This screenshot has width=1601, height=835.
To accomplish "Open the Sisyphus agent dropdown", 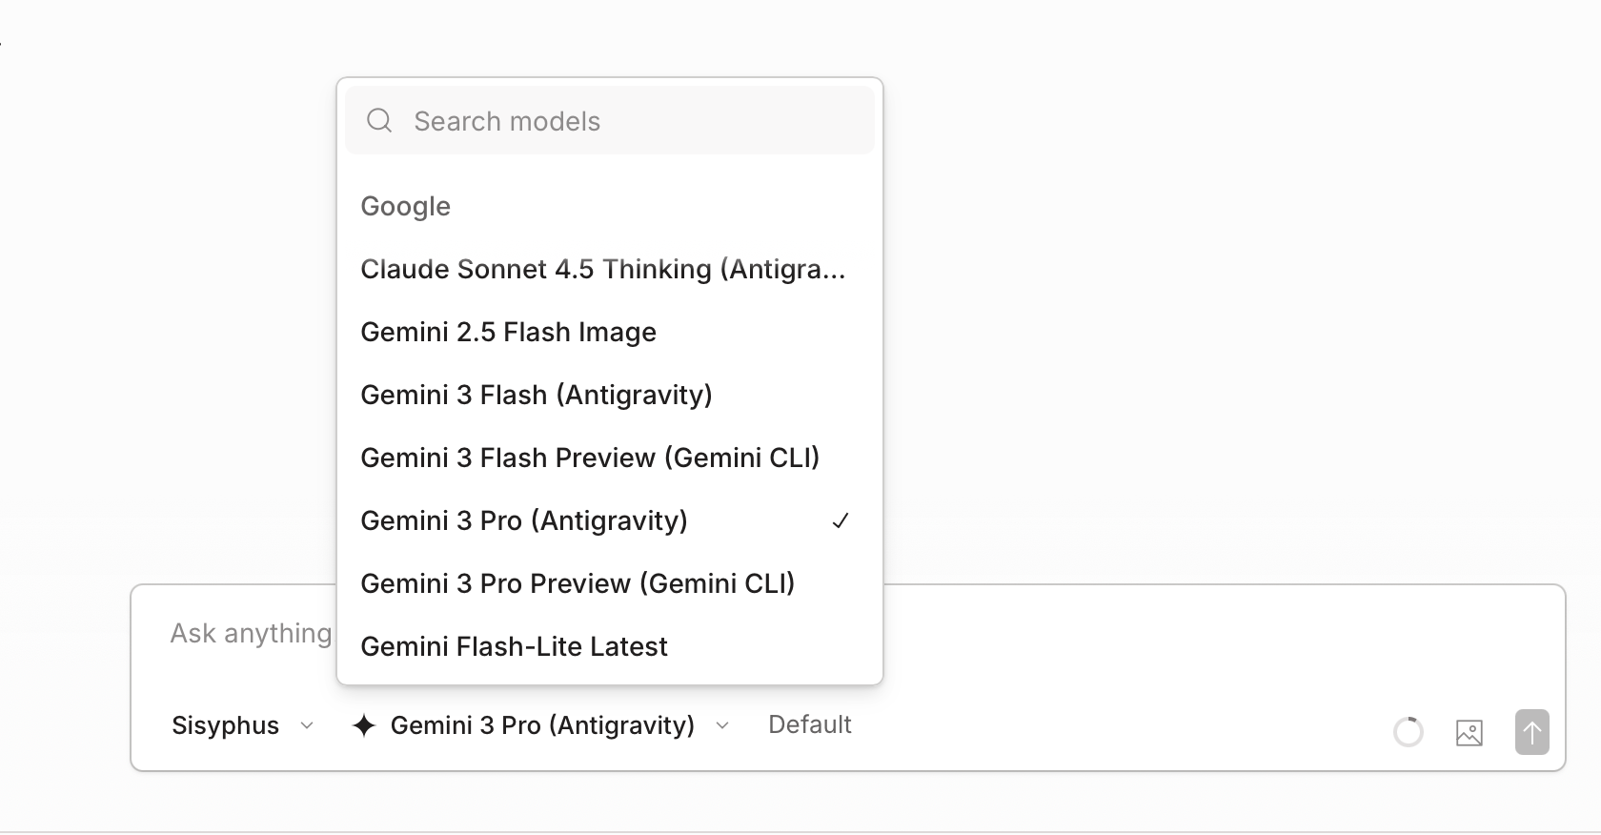I will click(242, 725).
